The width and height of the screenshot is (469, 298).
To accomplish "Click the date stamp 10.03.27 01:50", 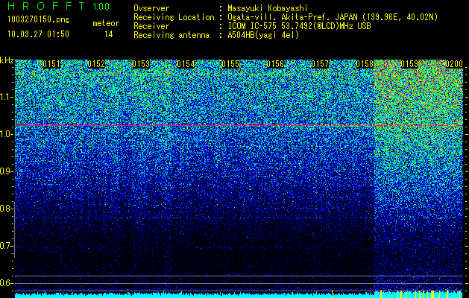I will point(38,34).
